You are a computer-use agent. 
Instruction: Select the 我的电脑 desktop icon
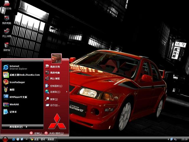coord(6,19)
